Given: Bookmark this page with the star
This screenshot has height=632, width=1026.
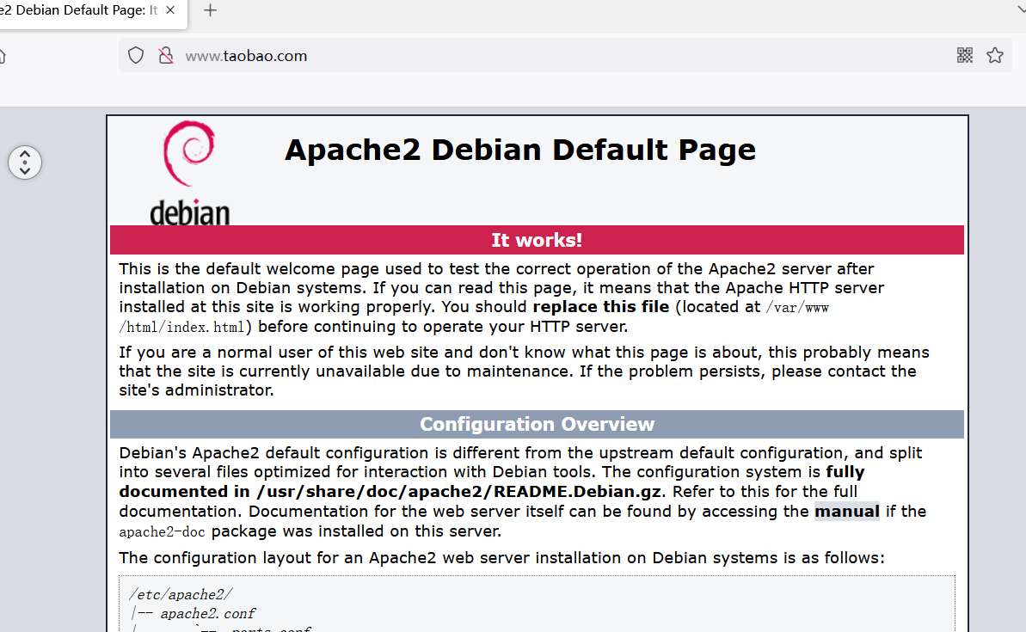Looking at the screenshot, I should [995, 55].
